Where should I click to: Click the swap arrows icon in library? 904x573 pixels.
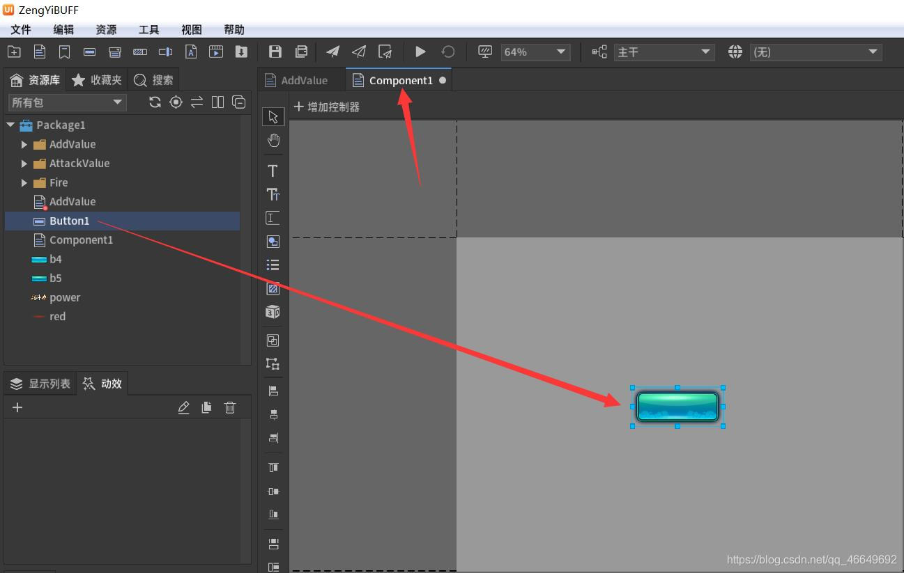click(197, 102)
